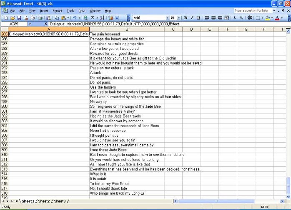Apply borders with the Borders icon
Image resolution: width=291 pixels, height=210 pixels.
[x=258, y=18]
